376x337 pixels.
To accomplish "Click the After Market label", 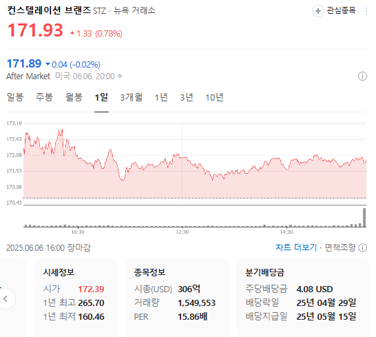I will click(28, 76).
